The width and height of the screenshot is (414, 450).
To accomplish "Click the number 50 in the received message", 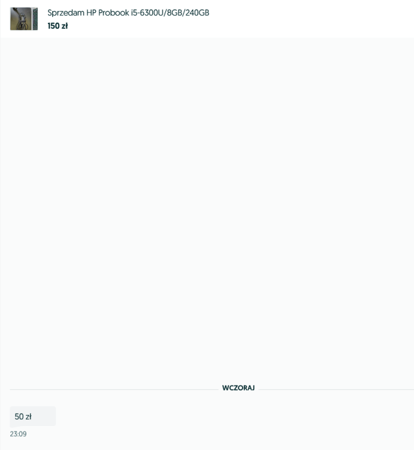I will click(19, 416).
